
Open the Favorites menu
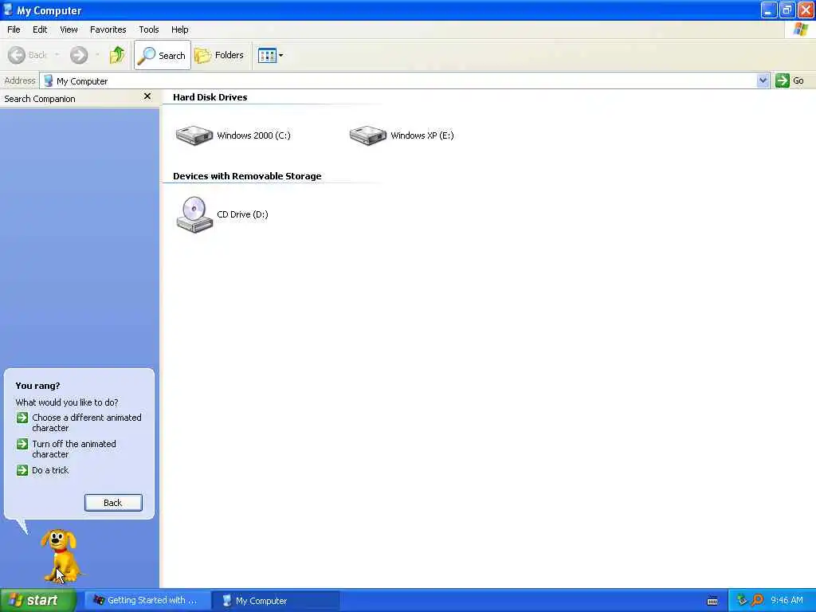click(108, 29)
